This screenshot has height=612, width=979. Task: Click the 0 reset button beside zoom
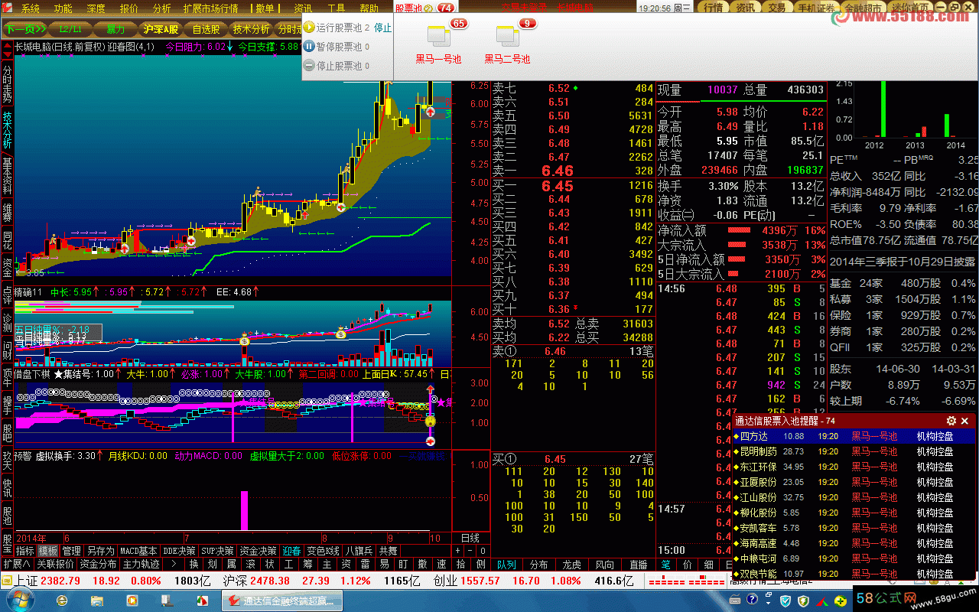(x=483, y=551)
